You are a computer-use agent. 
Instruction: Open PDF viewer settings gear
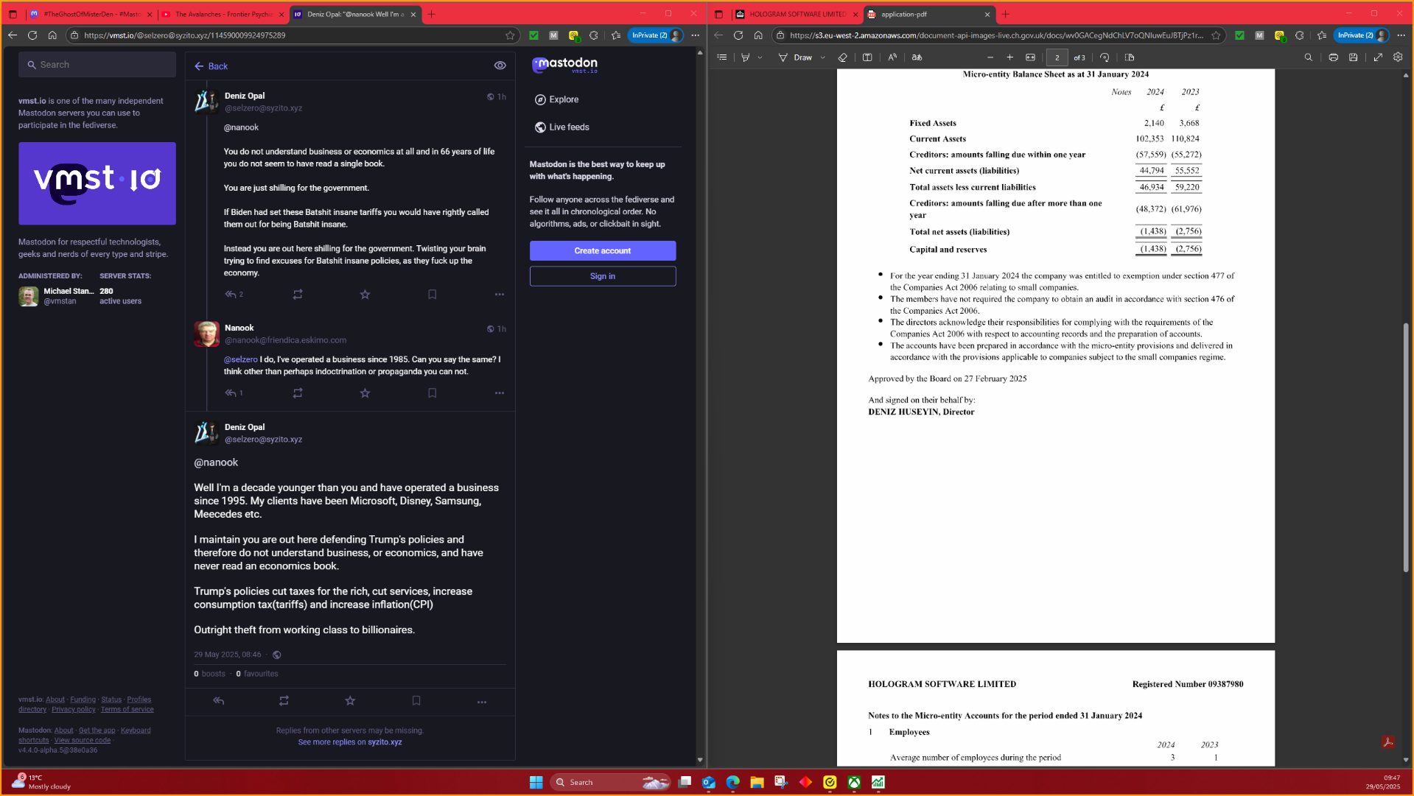point(1398,57)
